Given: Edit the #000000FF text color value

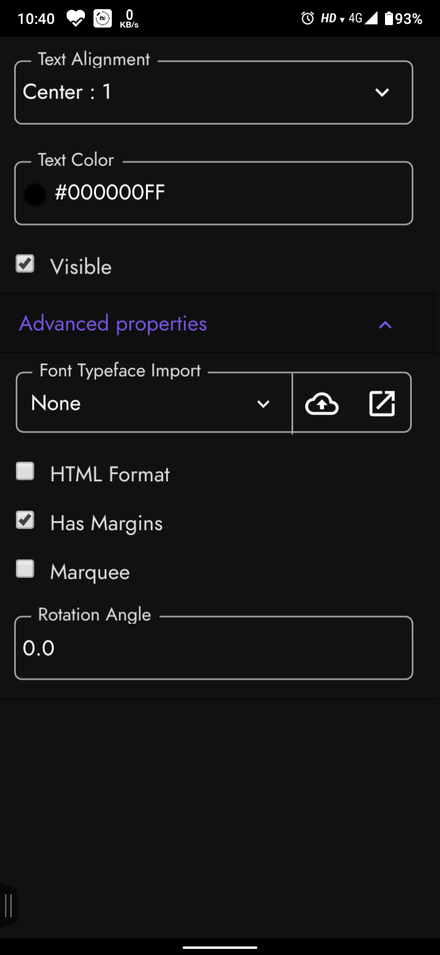Looking at the screenshot, I should coord(110,193).
